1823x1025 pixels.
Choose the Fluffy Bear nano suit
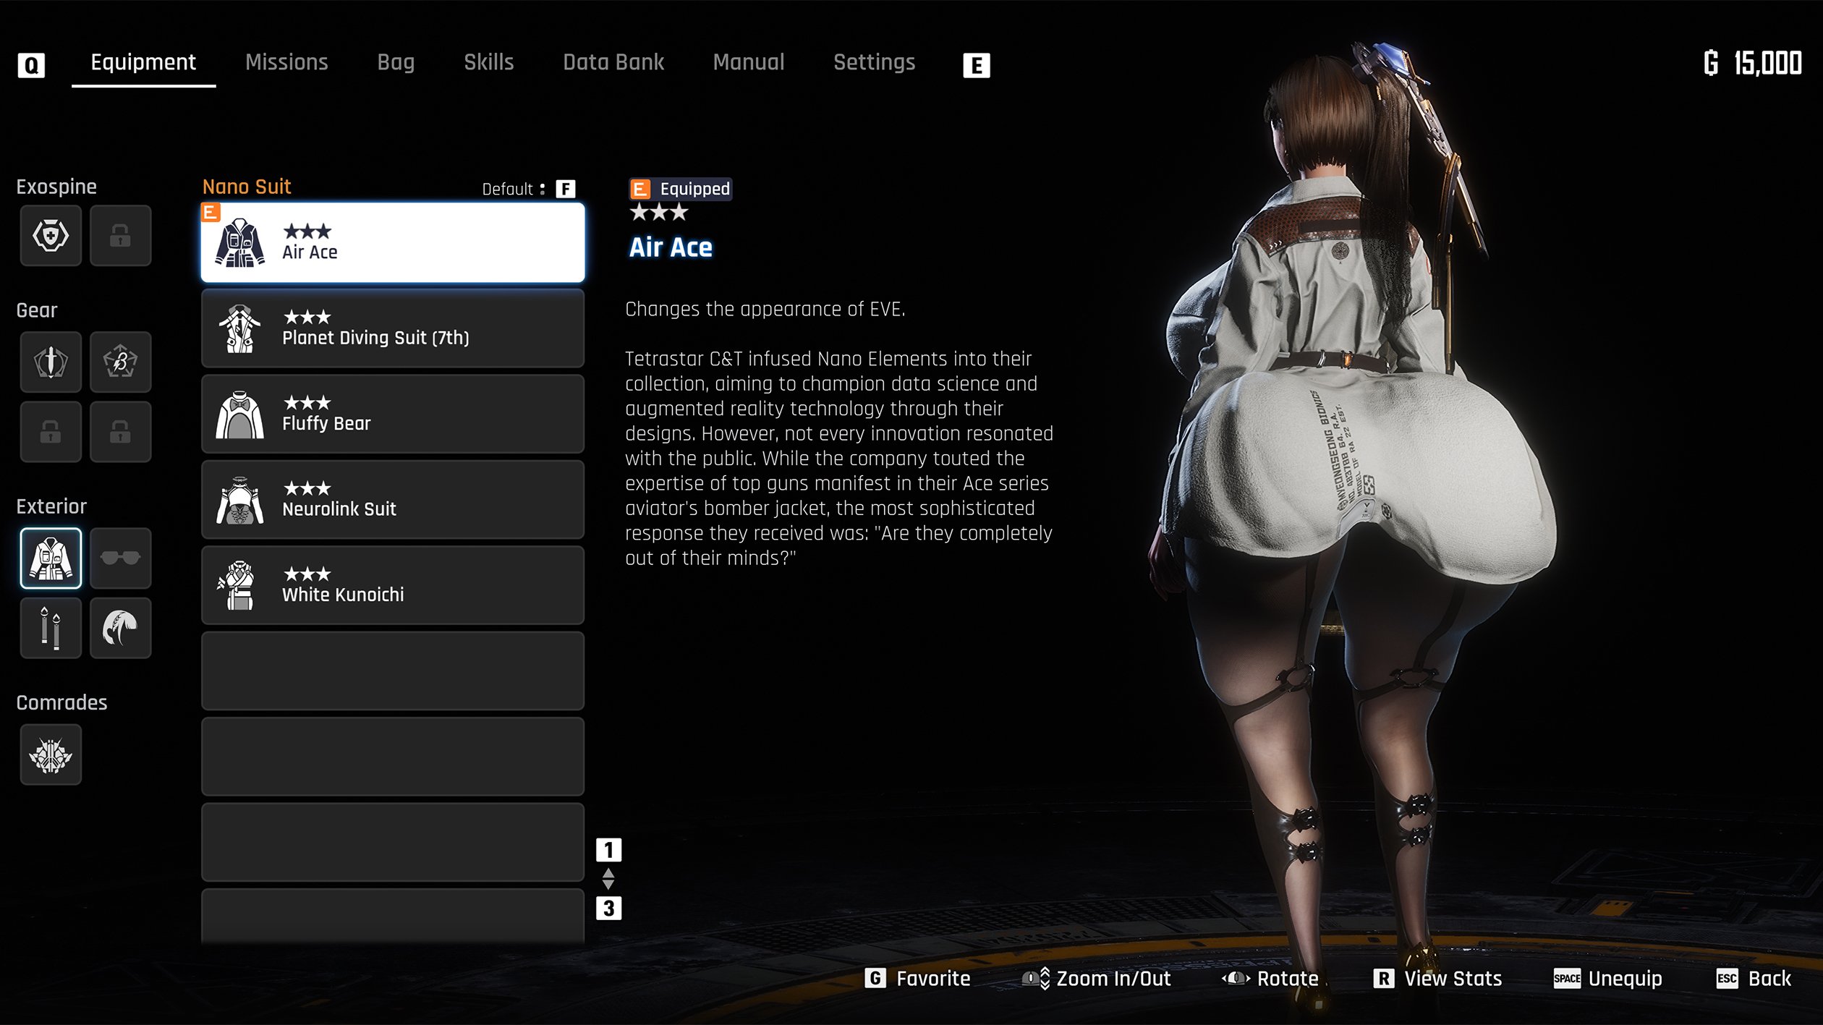pos(392,414)
